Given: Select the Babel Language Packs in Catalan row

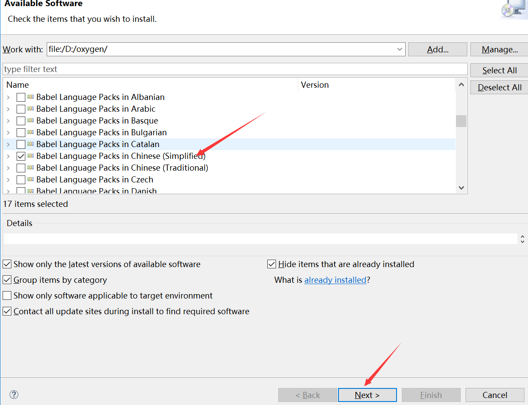Looking at the screenshot, I should (x=229, y=144).
